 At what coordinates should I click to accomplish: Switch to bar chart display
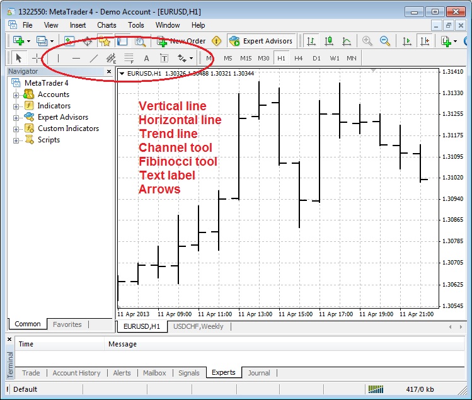(311, 41)
